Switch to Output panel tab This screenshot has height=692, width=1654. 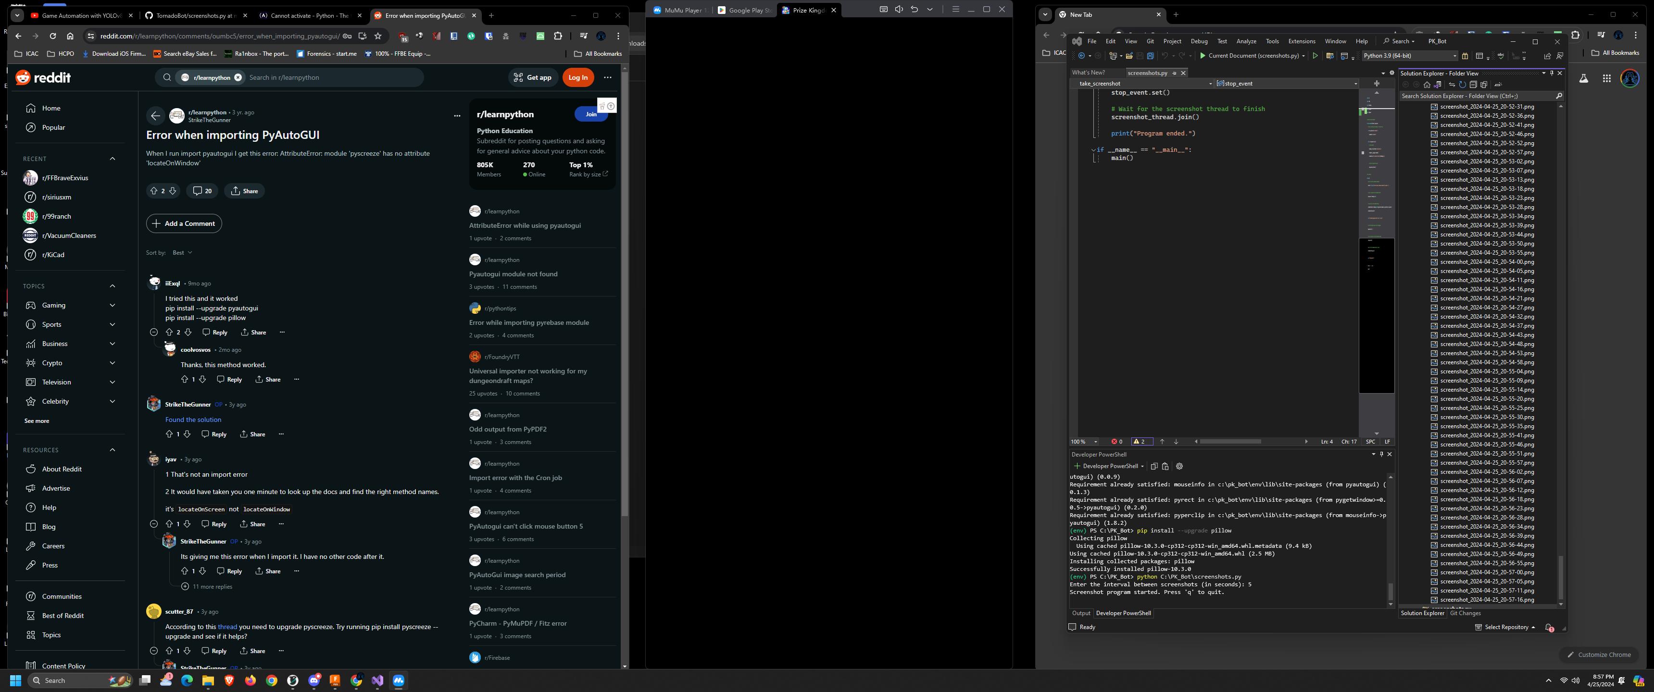click(x=1080, y=614)
